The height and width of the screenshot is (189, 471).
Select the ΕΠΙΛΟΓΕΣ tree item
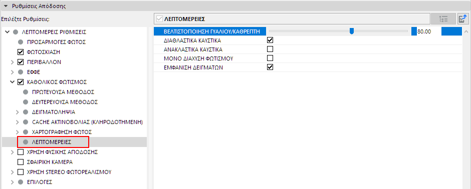point(40,182)
